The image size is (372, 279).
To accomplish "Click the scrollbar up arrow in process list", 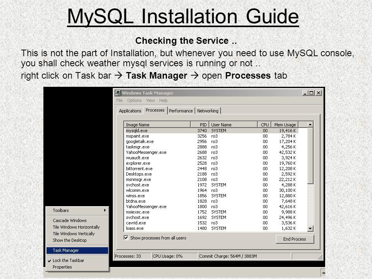I will pos(310,124).
